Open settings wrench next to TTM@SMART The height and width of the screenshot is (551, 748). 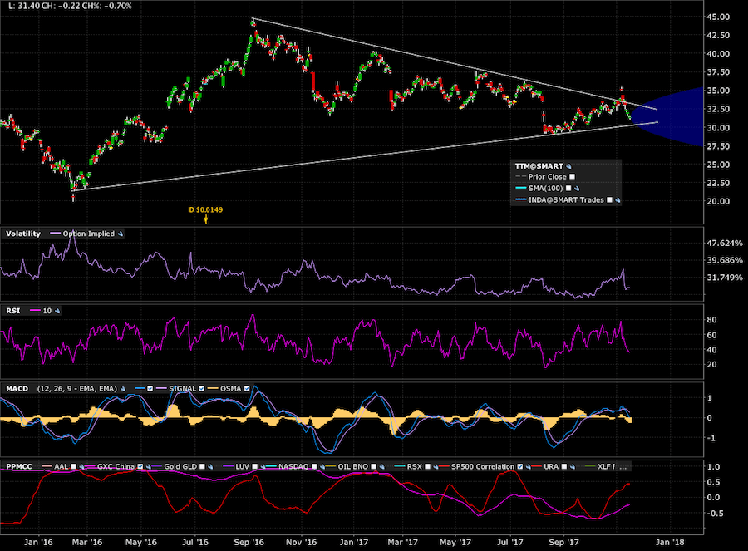click(x=569, y=166)
